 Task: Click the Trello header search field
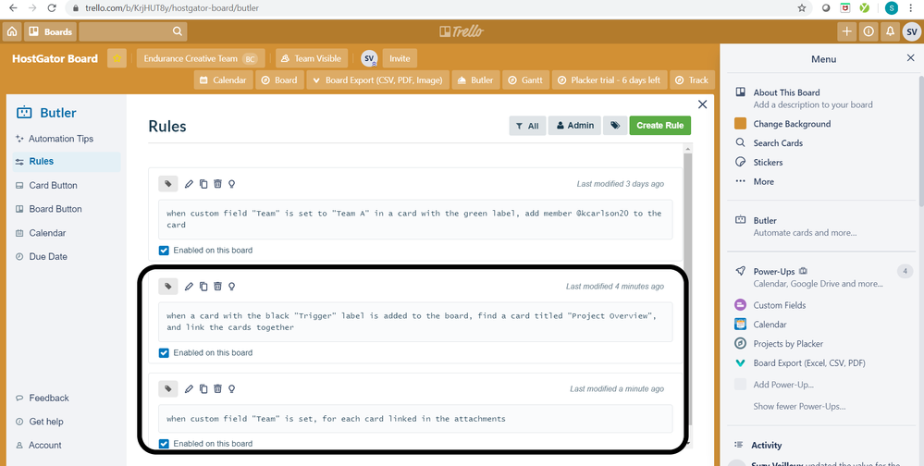point(133,31)
